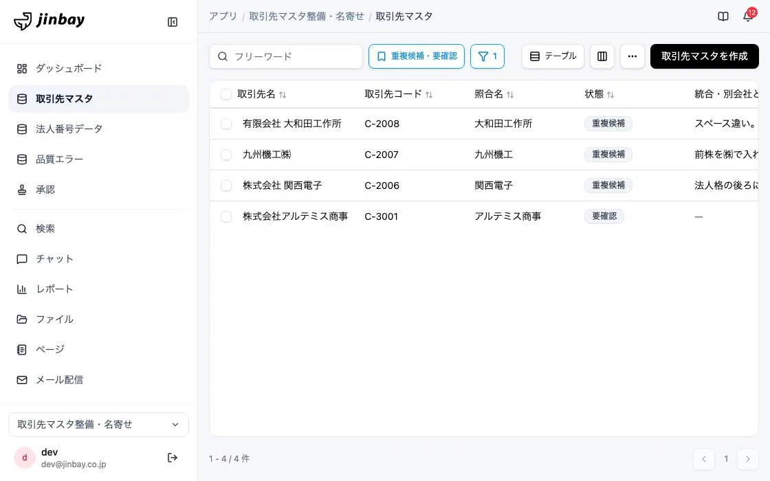Click 取引先マスタを作成 button

click(704, 56)
